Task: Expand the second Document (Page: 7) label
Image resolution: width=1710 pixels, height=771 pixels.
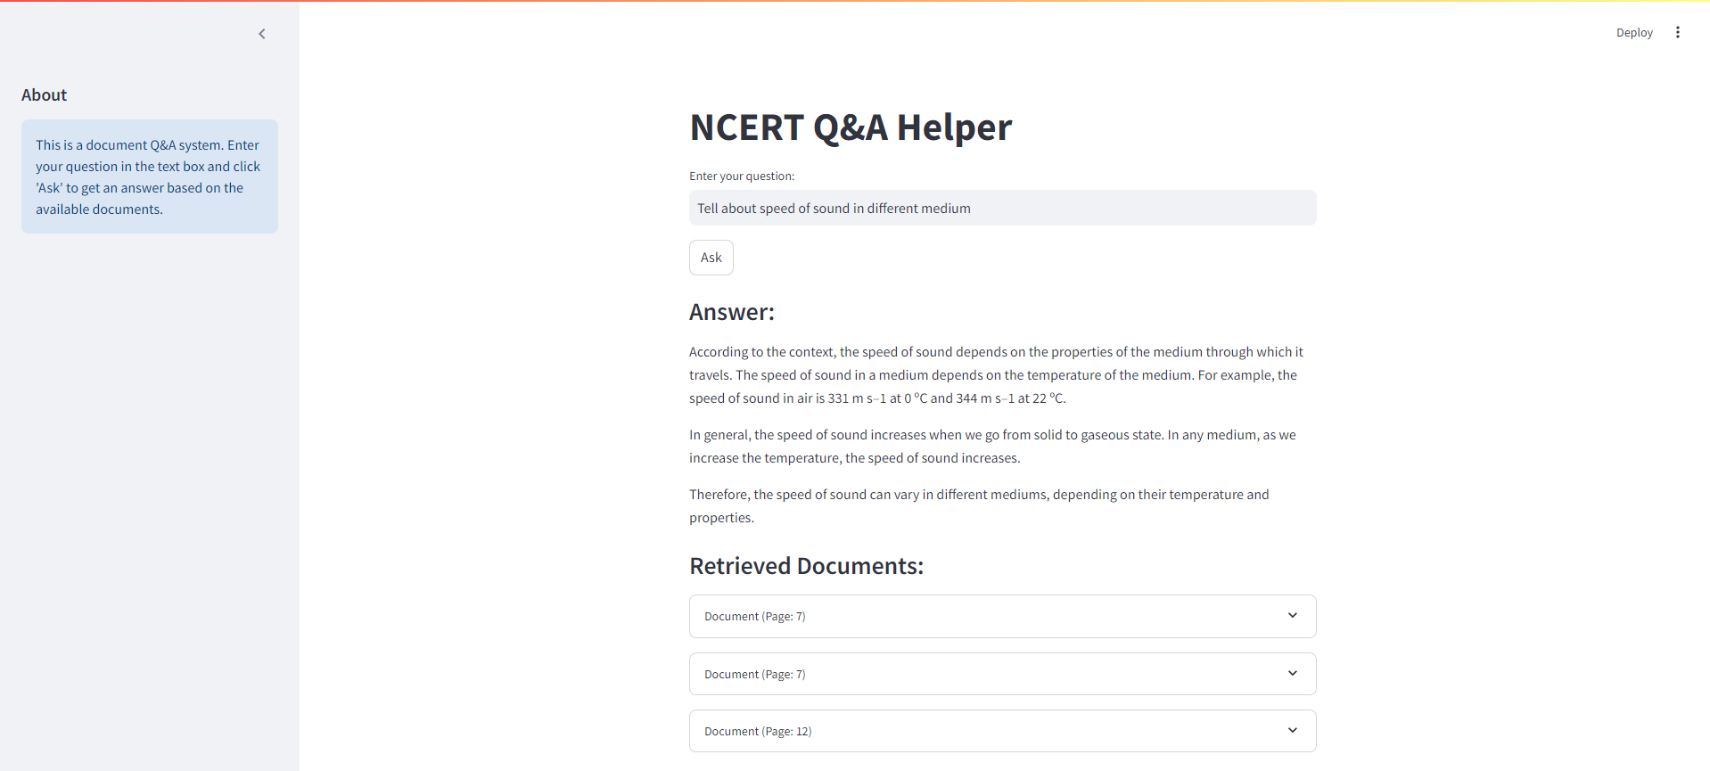Action: [x=755, y=675]
